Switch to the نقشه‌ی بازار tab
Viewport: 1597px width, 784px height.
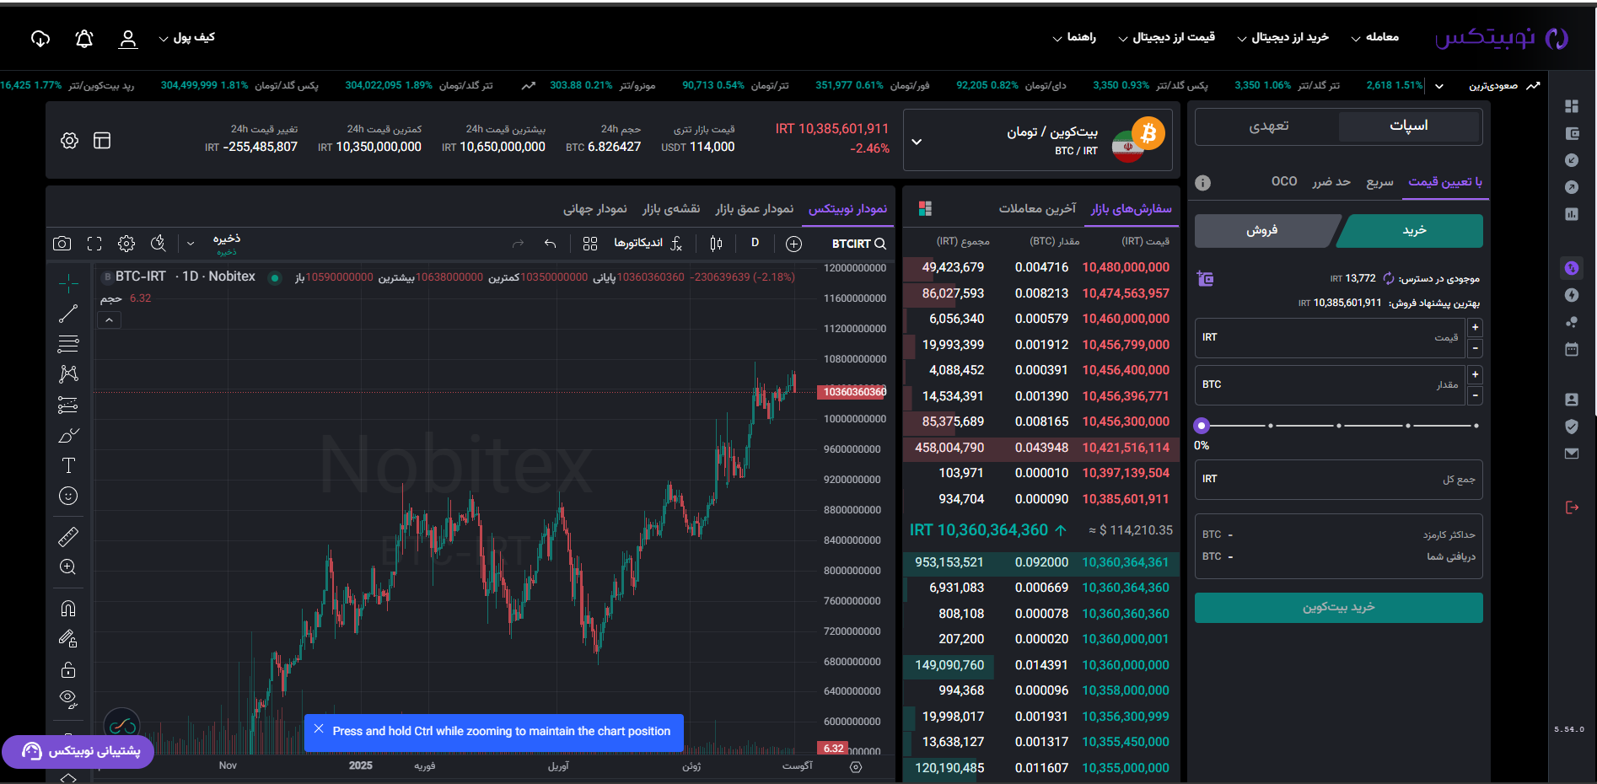pos(671,208)
